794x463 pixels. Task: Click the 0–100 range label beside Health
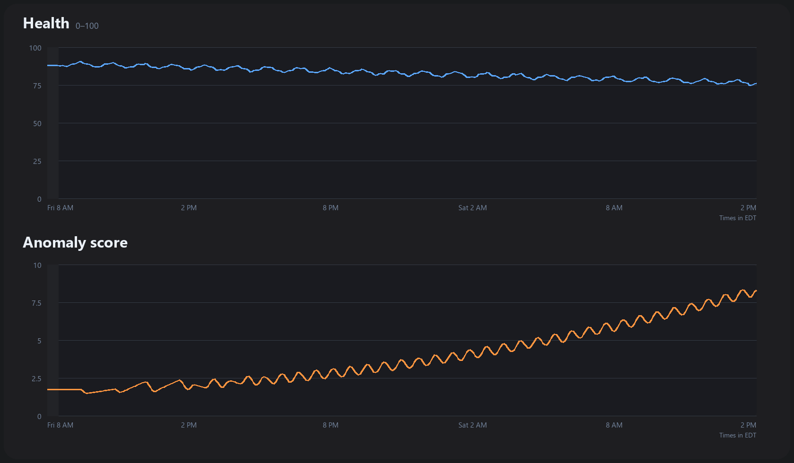(87, 26)
